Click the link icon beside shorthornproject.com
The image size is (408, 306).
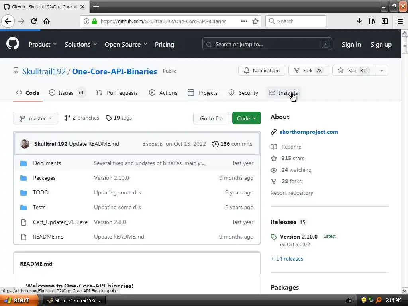point(273,132)
